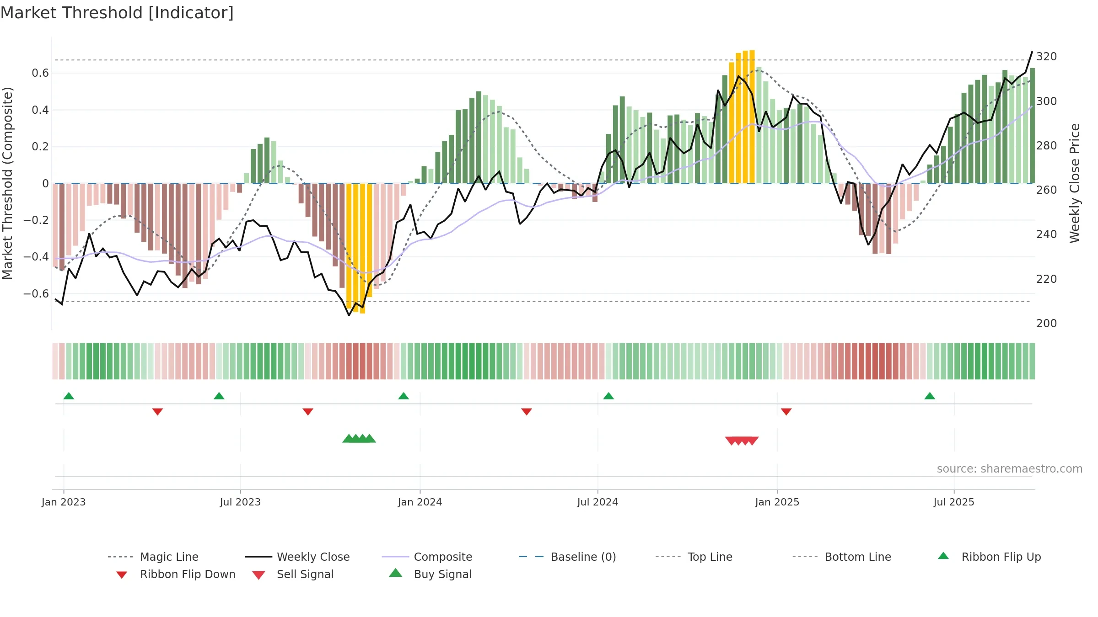Image resolution: width=1098 pixels, height=617 pixels.
Task: Click the source: sharemaestro.com text
Action: click(1010, 469)
